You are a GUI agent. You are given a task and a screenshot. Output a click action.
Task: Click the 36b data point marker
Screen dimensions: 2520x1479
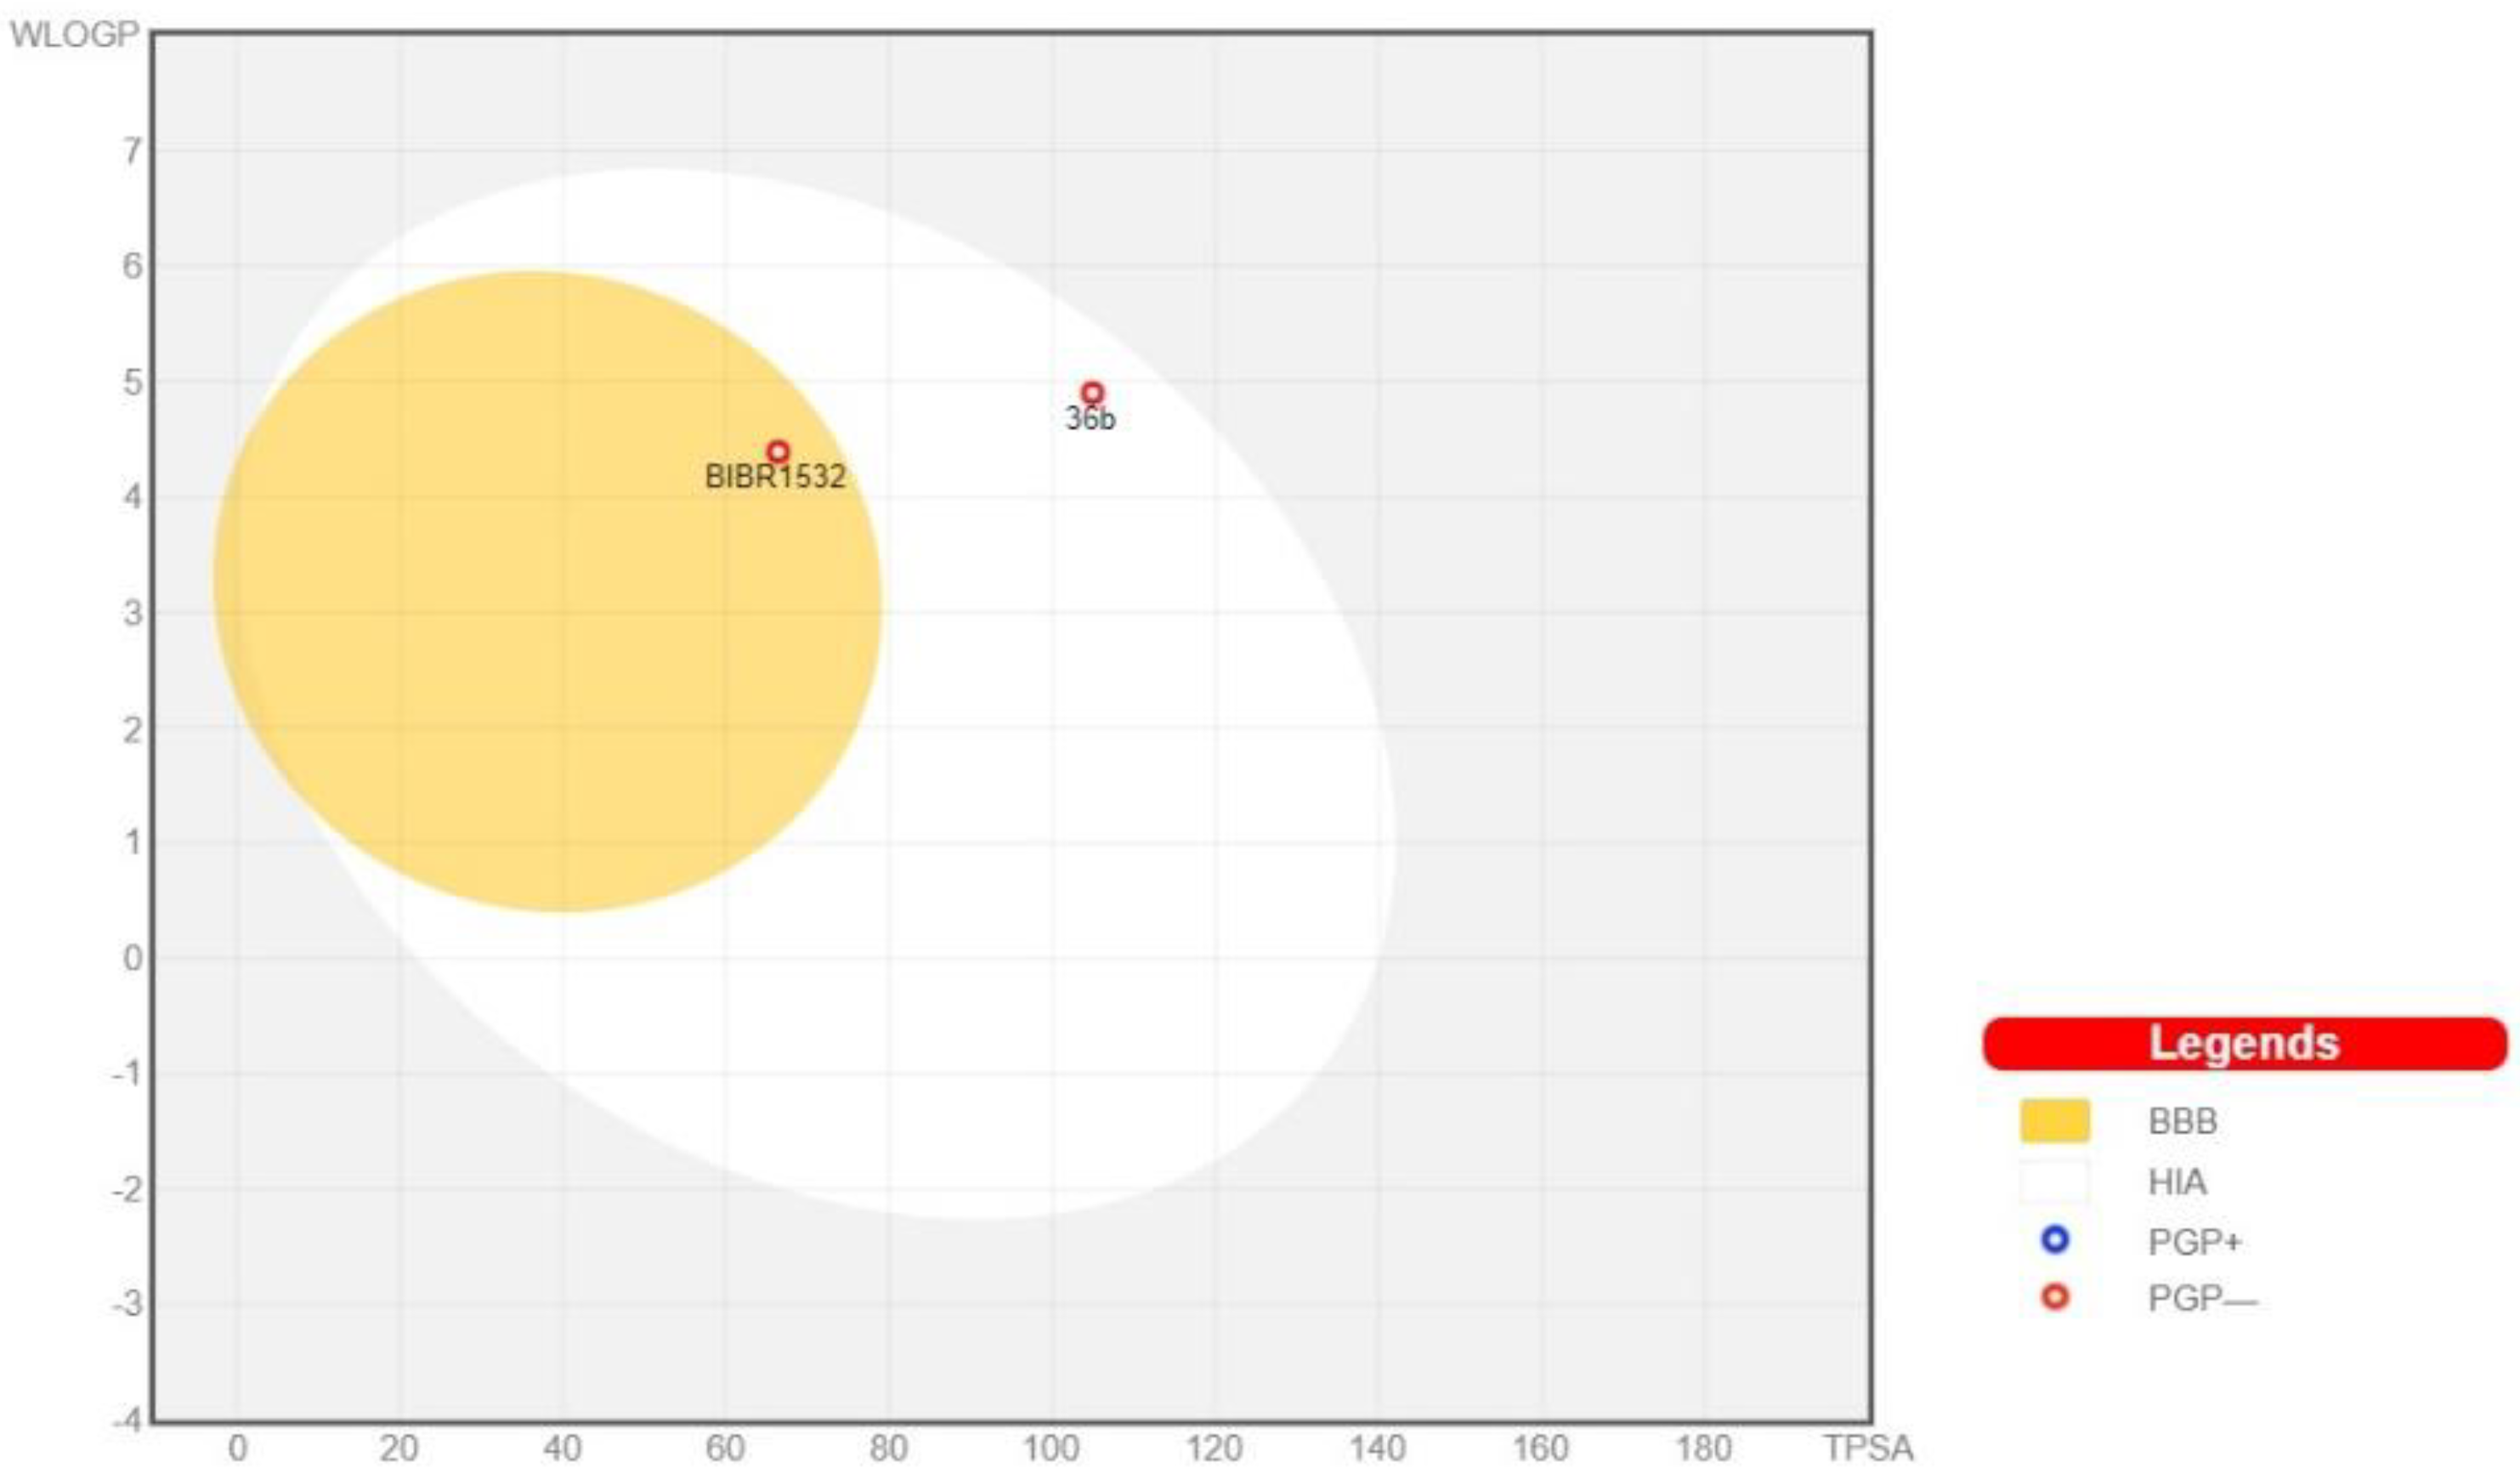(x=1092, y=393)
